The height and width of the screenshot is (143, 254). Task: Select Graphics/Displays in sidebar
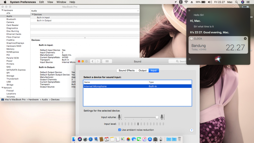click(x=15, y=43)
